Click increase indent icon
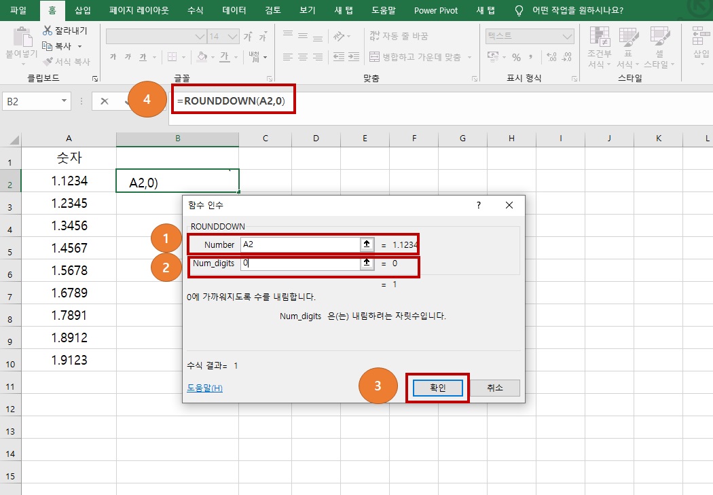 [x=354, y=57]
